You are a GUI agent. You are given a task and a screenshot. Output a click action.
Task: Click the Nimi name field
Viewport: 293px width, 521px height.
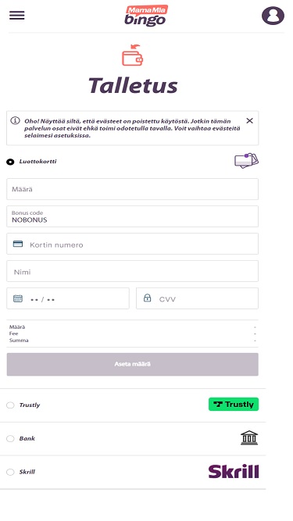coord(132,271)
